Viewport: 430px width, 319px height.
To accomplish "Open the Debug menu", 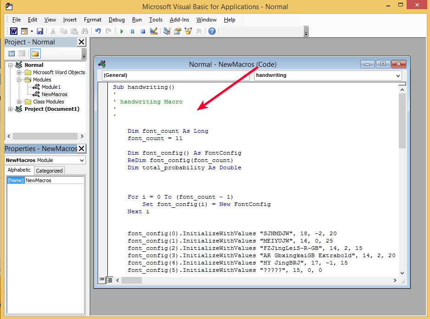I will (117, 20).
